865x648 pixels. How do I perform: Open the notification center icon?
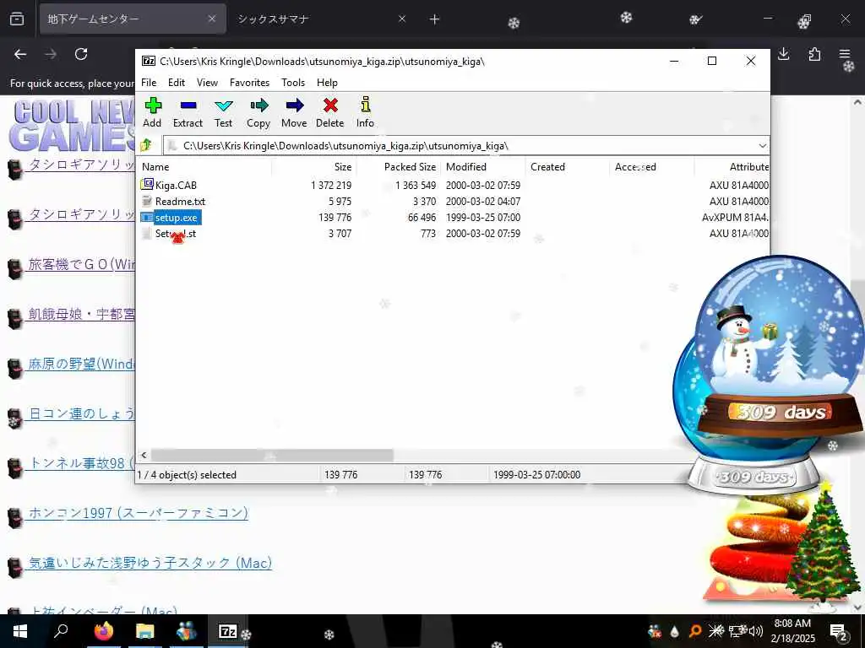(x=838, y=631)
